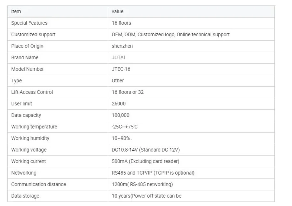Select the 'Customized support' label cell

click(x=33, y=35)
